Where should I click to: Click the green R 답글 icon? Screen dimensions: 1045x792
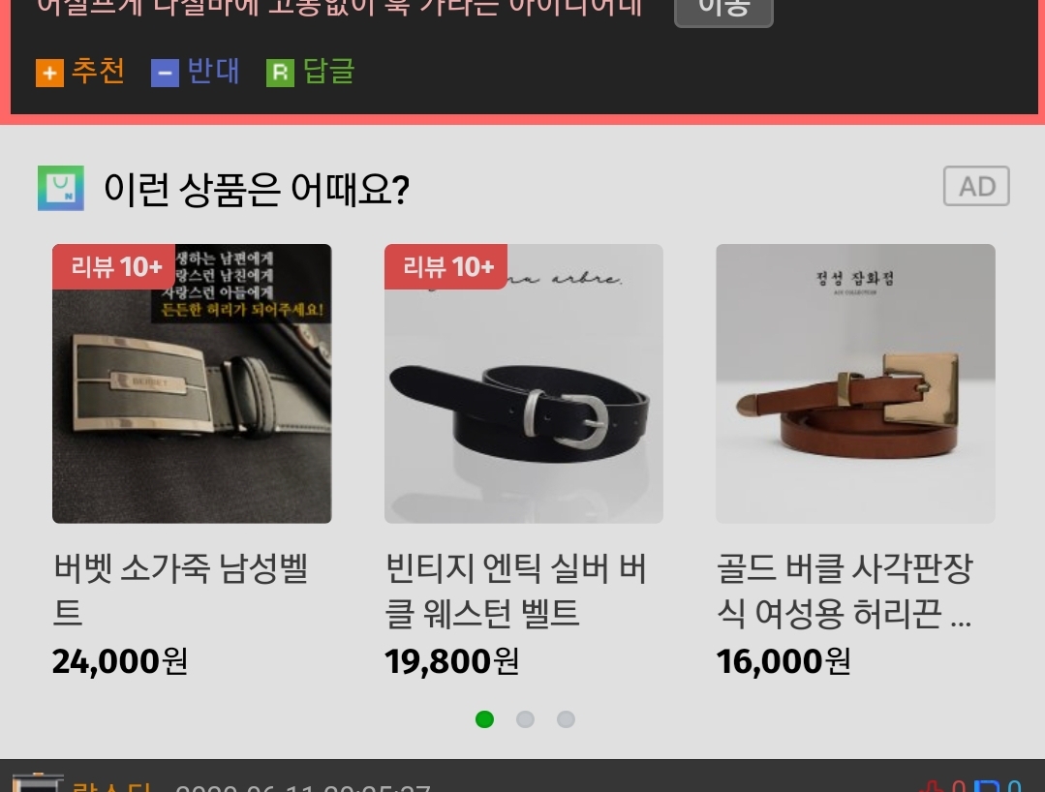(280, 73)
